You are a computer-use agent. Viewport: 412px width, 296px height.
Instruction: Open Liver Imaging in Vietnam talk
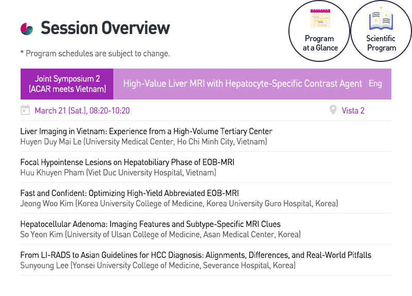pos(146,131)
